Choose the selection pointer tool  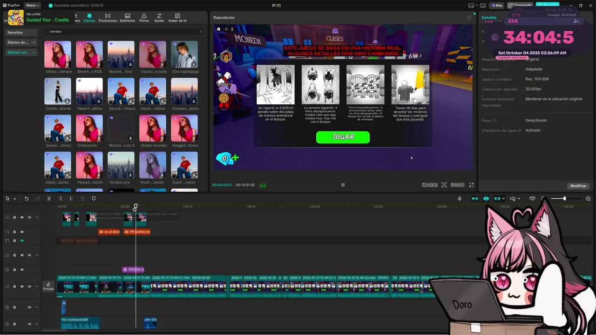pyautogui.click(x=7, y=199)
